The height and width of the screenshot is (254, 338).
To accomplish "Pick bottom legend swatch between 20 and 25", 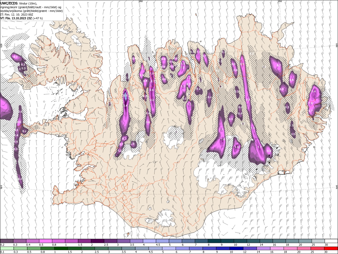I will (304, 248).
